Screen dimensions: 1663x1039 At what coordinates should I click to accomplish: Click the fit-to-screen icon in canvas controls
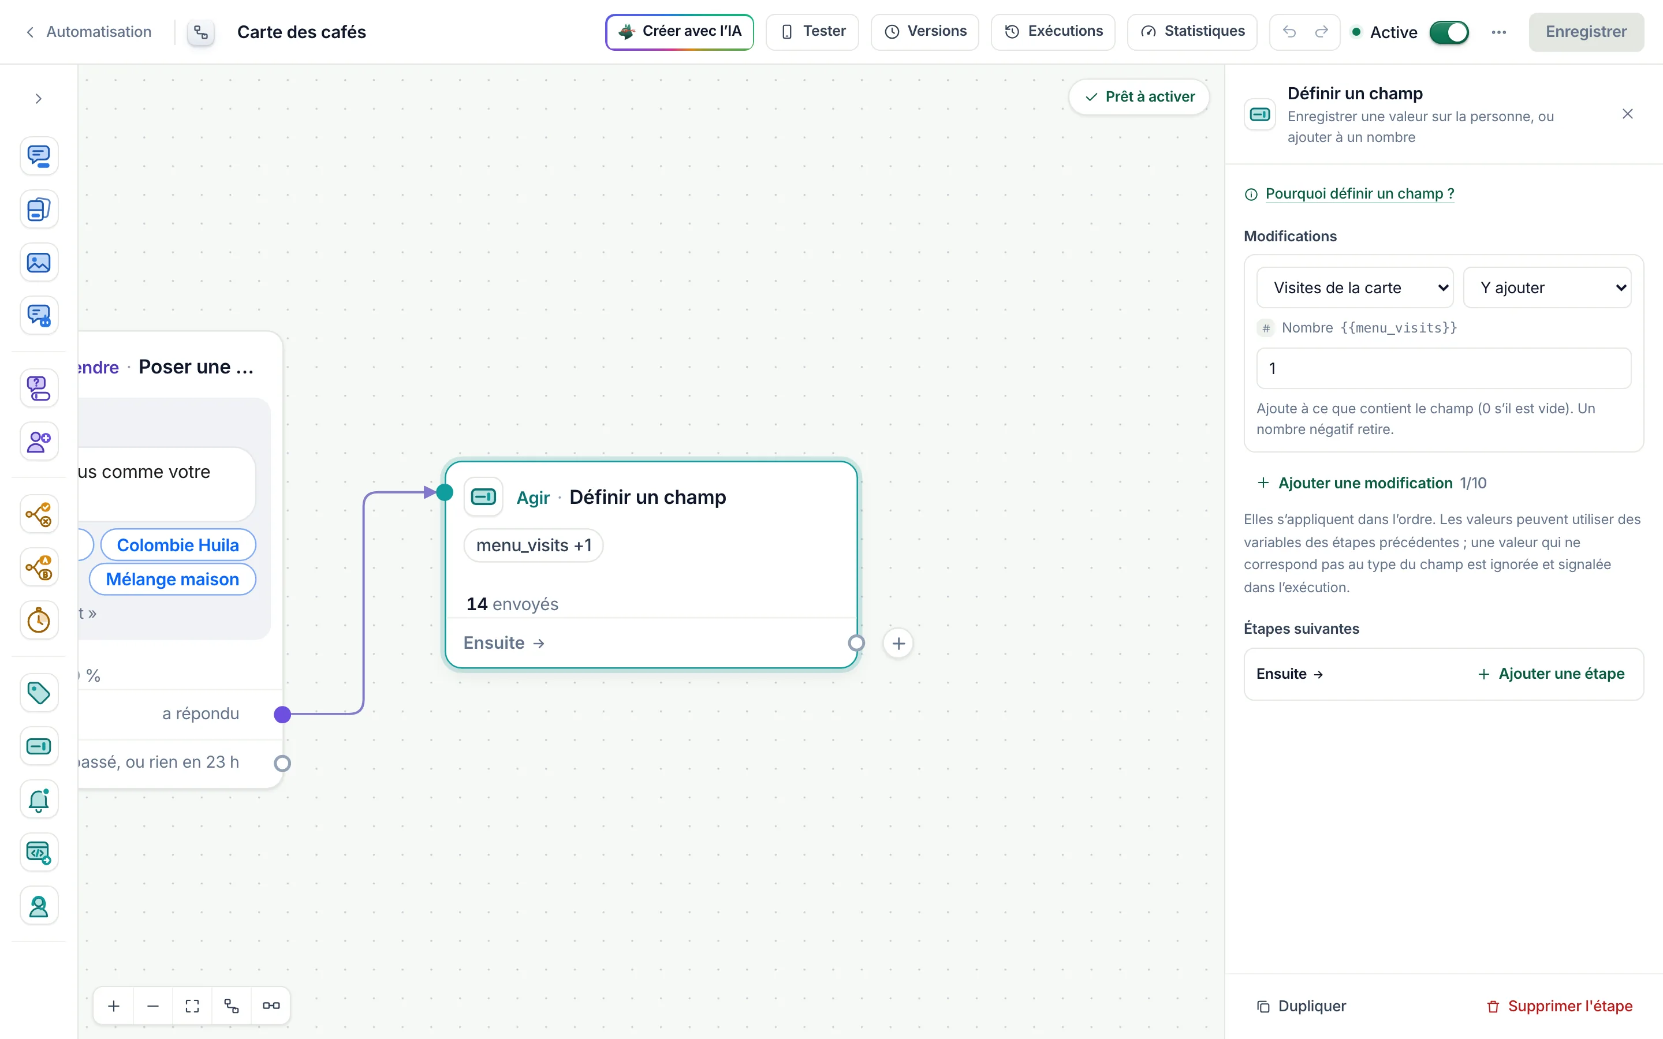click(192, 1006)
